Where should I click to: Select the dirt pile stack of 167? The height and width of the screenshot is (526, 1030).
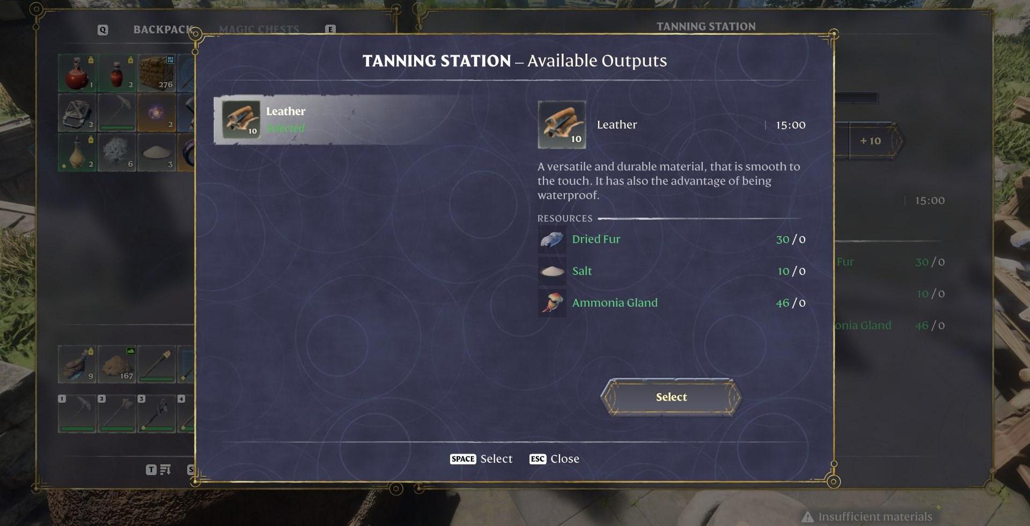(117, 364)
